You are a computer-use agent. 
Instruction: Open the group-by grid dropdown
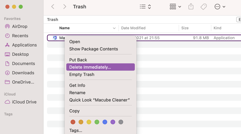click(x=175, y=7)
